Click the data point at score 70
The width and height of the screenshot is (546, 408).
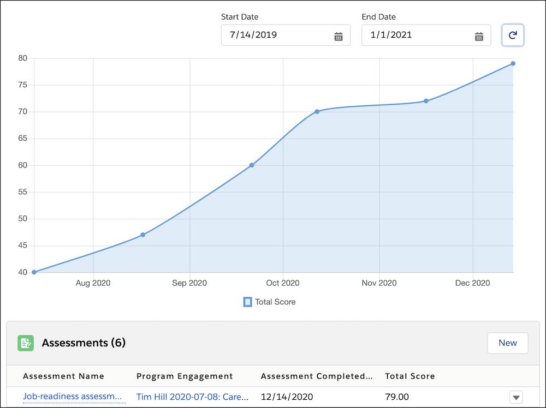pos(317,112)
